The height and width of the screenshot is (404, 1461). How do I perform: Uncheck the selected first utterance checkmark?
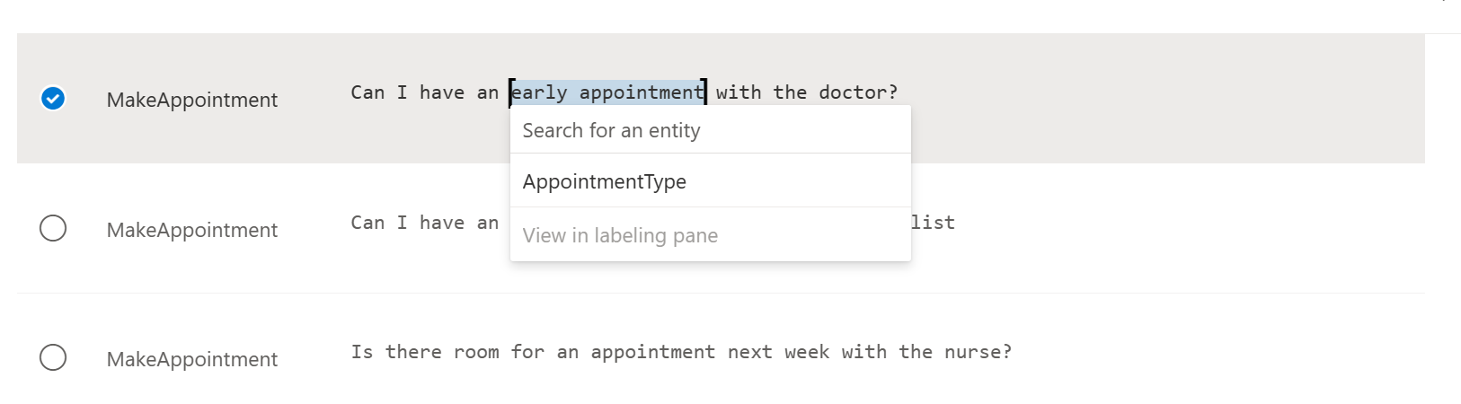(x=53, y=99)
